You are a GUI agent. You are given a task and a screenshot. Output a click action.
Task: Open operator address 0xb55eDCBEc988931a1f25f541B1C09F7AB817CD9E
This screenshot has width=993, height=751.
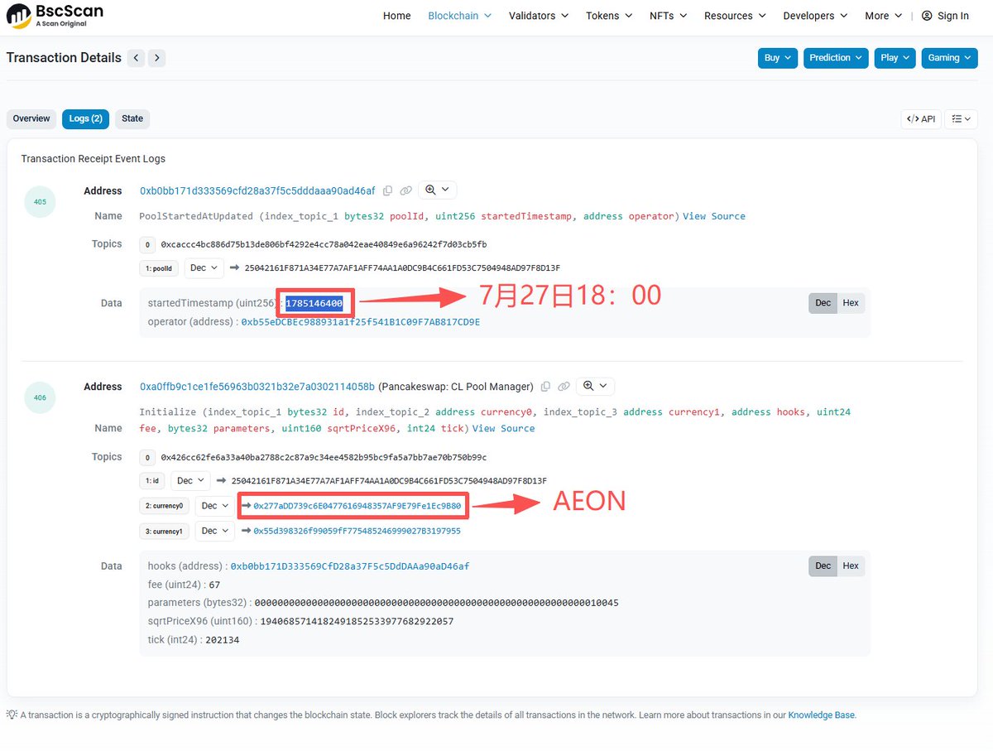[361, 322]
